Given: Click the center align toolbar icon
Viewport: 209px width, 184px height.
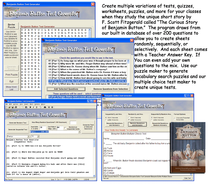Looking at the screenshot, I should [x=52, y=107].
